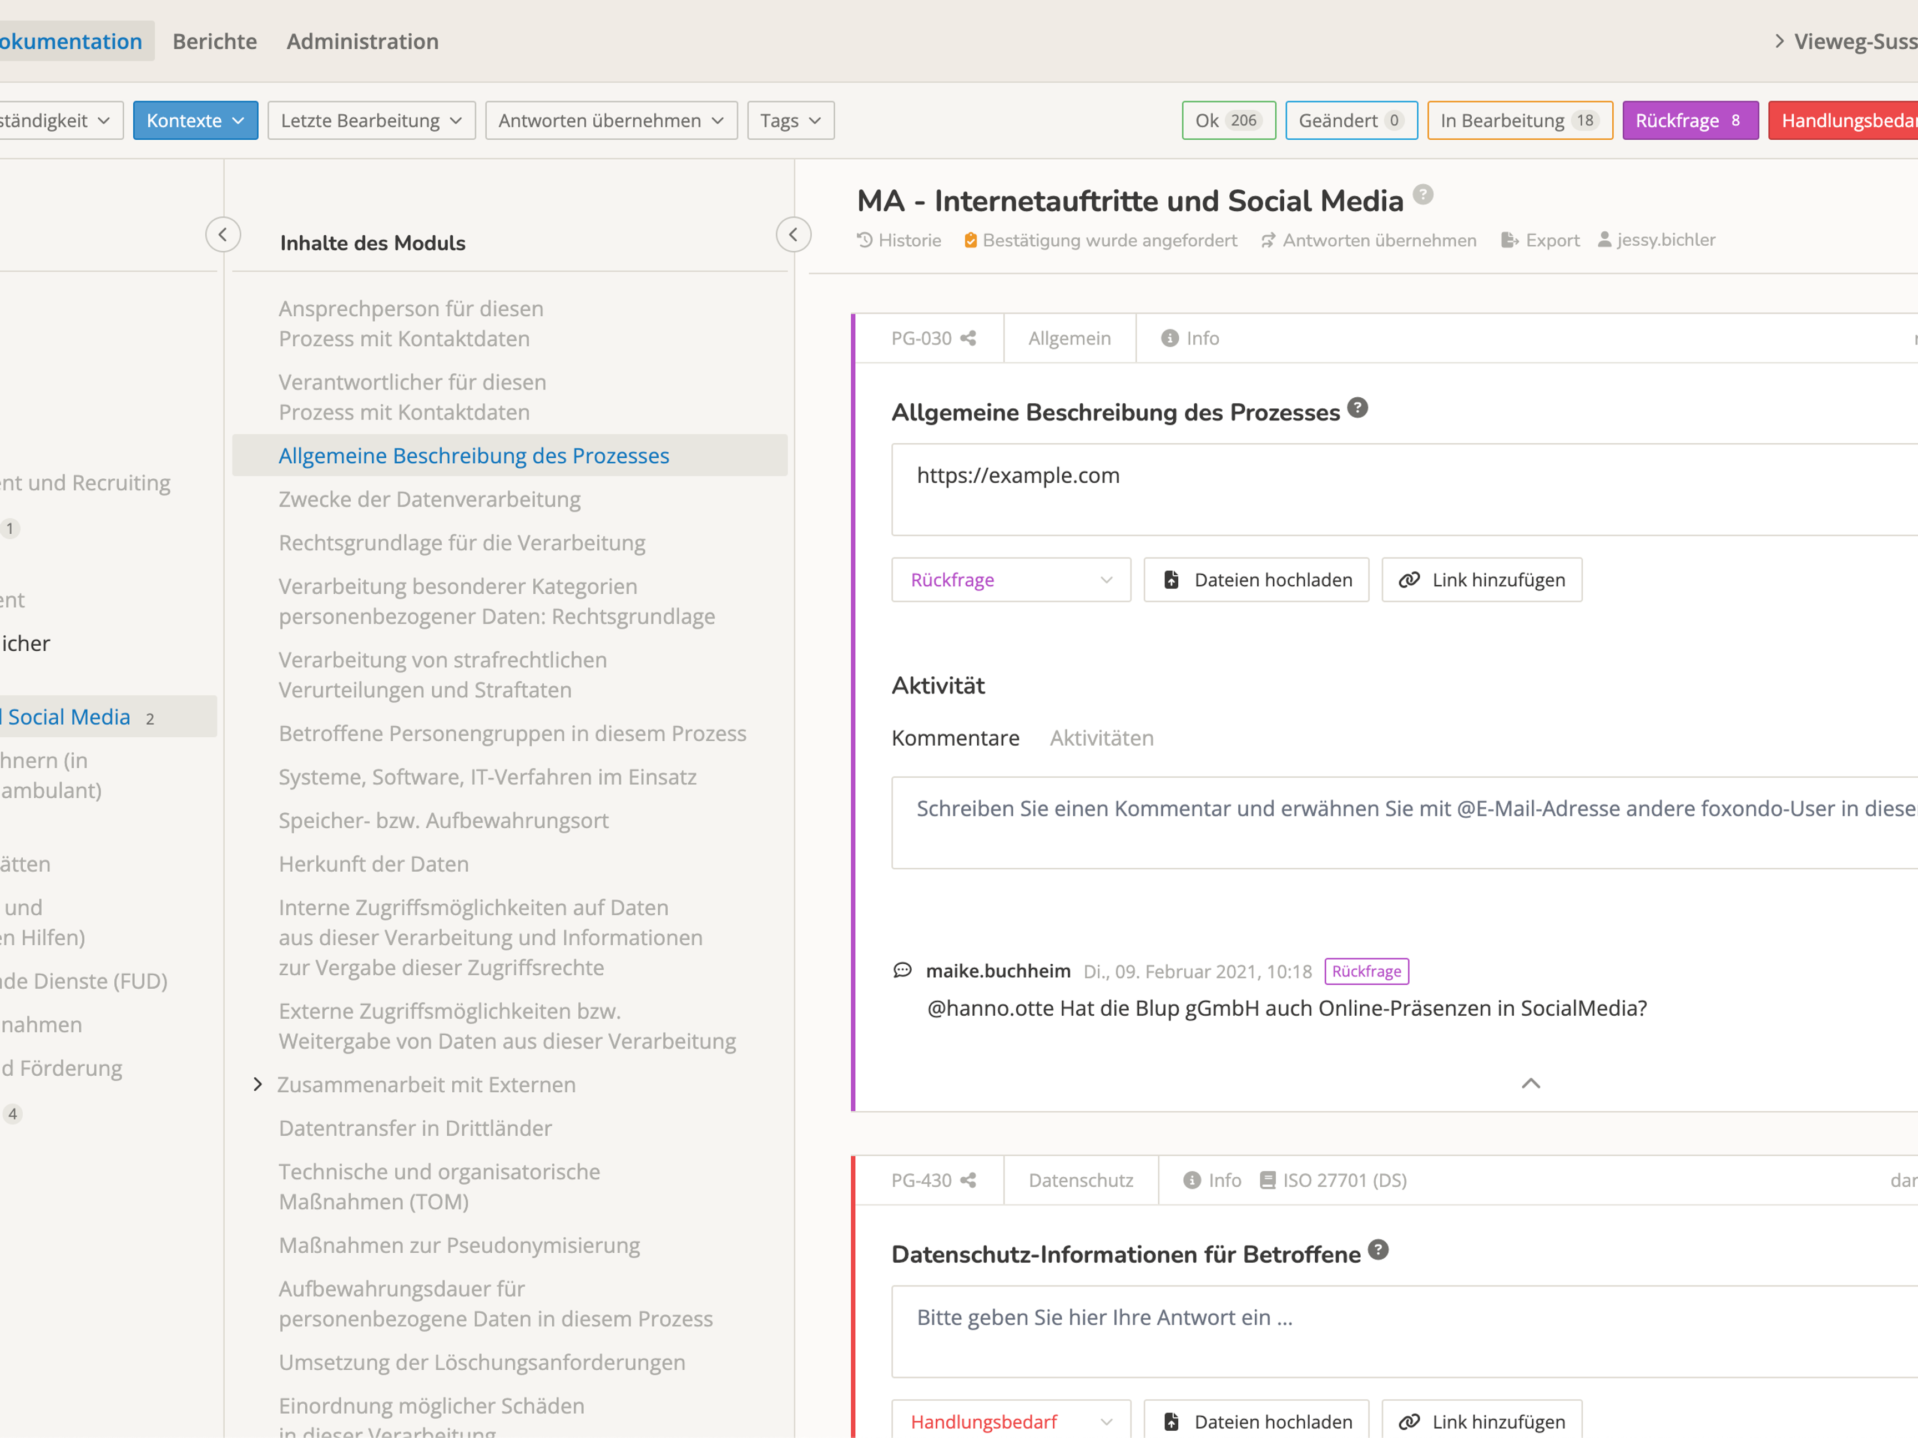This screenshot has height=1438, width=1918.
Task: Open help icon beside Allgemeine Beschreibung heading
Action: pos(1358,407)
